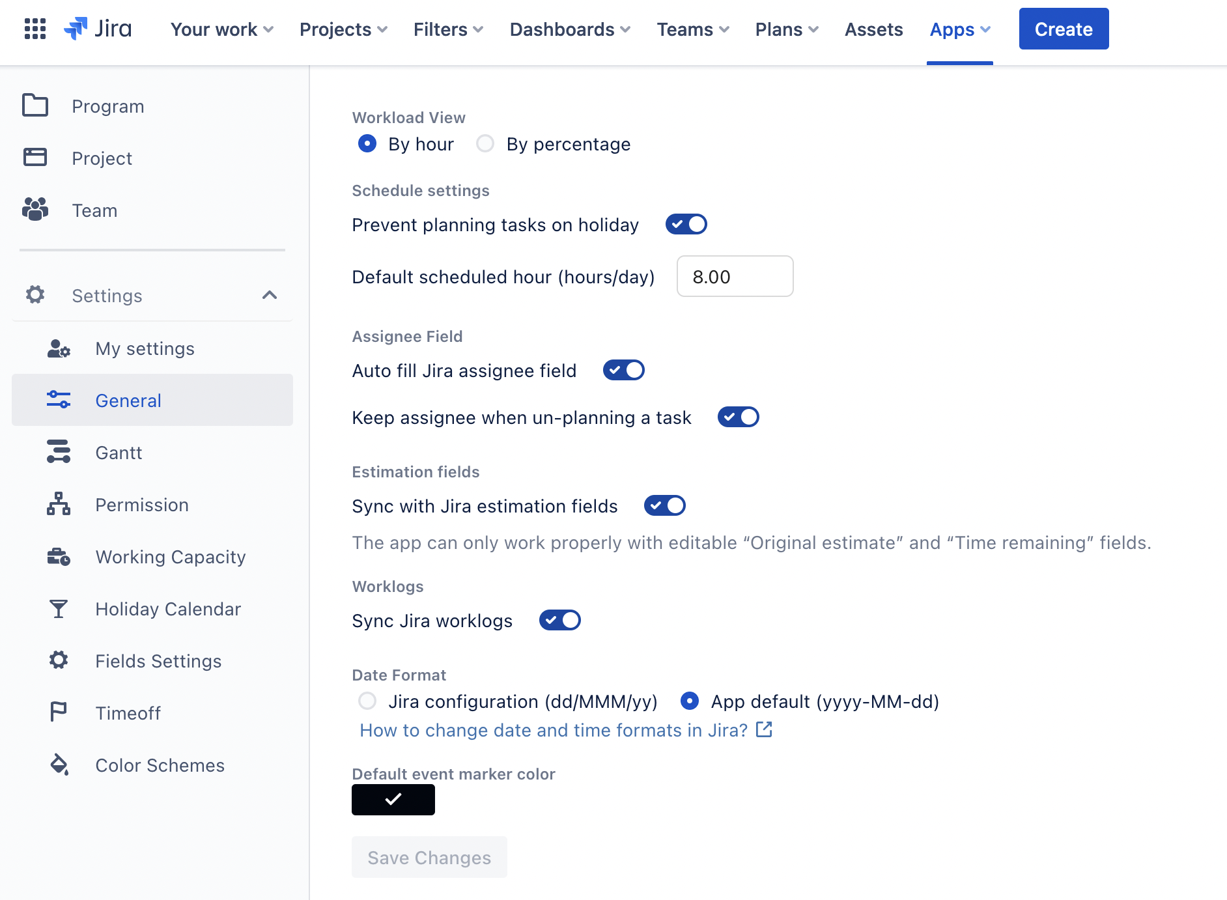The image size is (1227, 900).
Task: Toggle Sync with Jira estimation fields
Action: click(664, 505)
